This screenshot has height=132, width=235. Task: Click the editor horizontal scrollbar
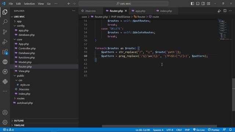(159, 126)
